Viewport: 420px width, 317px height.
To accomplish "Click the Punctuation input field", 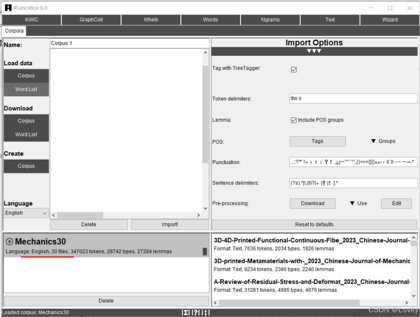I will [353, 162].
